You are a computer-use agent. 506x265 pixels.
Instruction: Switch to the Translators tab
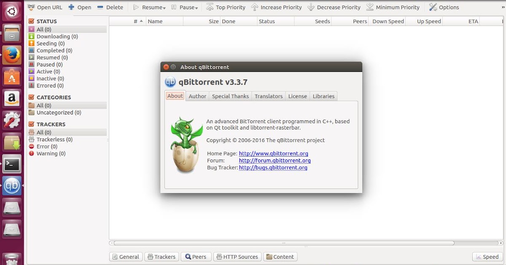[269, 96]
